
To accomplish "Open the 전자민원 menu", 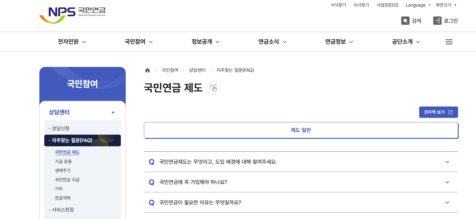I will [x=72, y=42].
